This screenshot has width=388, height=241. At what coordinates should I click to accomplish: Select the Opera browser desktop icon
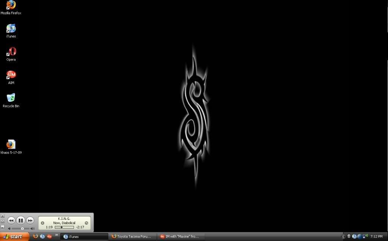point(11,51)
